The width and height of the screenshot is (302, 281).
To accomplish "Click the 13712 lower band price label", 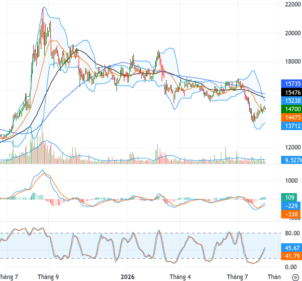I will pos(292,126).
